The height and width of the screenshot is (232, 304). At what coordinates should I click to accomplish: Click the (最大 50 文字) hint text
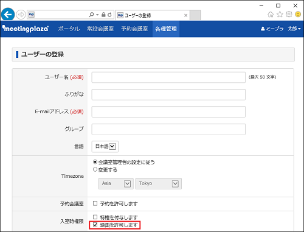coord(262,77)
